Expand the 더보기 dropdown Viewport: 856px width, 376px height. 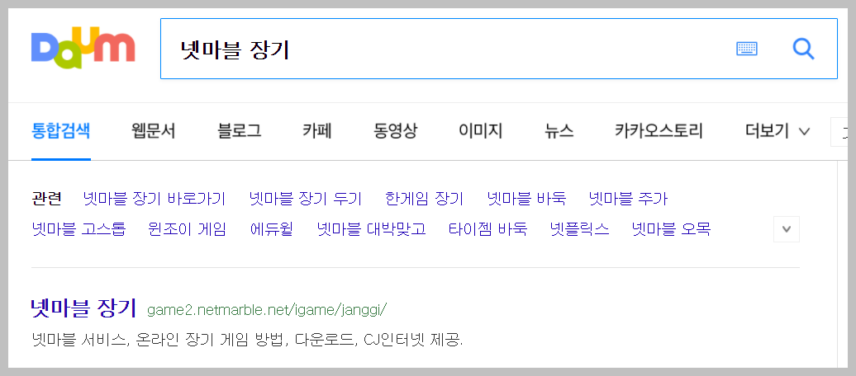click(777, 131)
